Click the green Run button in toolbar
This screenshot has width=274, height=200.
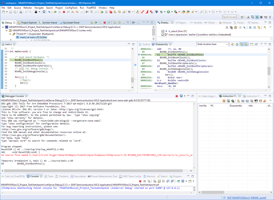[x=168, y=12]
